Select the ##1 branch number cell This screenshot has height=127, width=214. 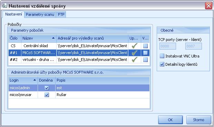(15, 53)
